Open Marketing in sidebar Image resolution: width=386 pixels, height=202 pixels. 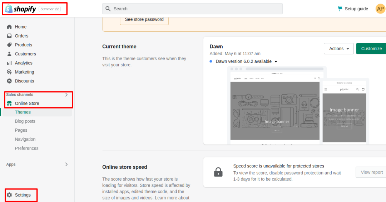(x=24, y=72)
